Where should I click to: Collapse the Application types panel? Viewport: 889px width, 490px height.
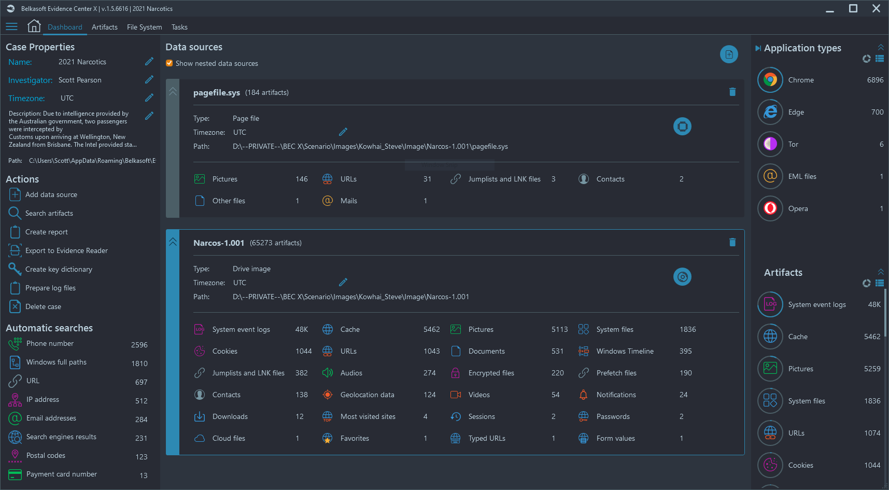click(880, 47)
